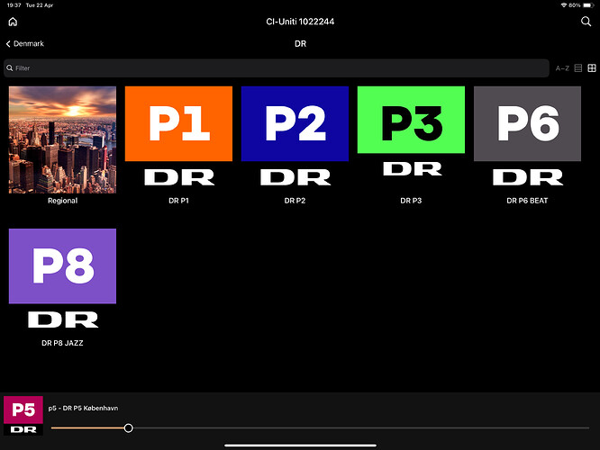Switch to grid view layout
This screenshot has width=600, height=450.
point(592,68)
